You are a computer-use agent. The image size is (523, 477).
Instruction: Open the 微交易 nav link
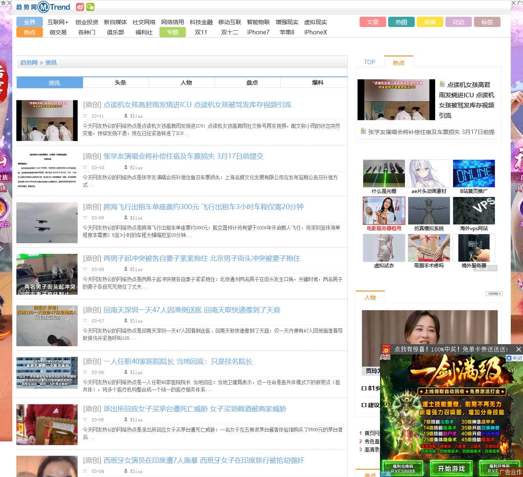click(x=58, y=32)
